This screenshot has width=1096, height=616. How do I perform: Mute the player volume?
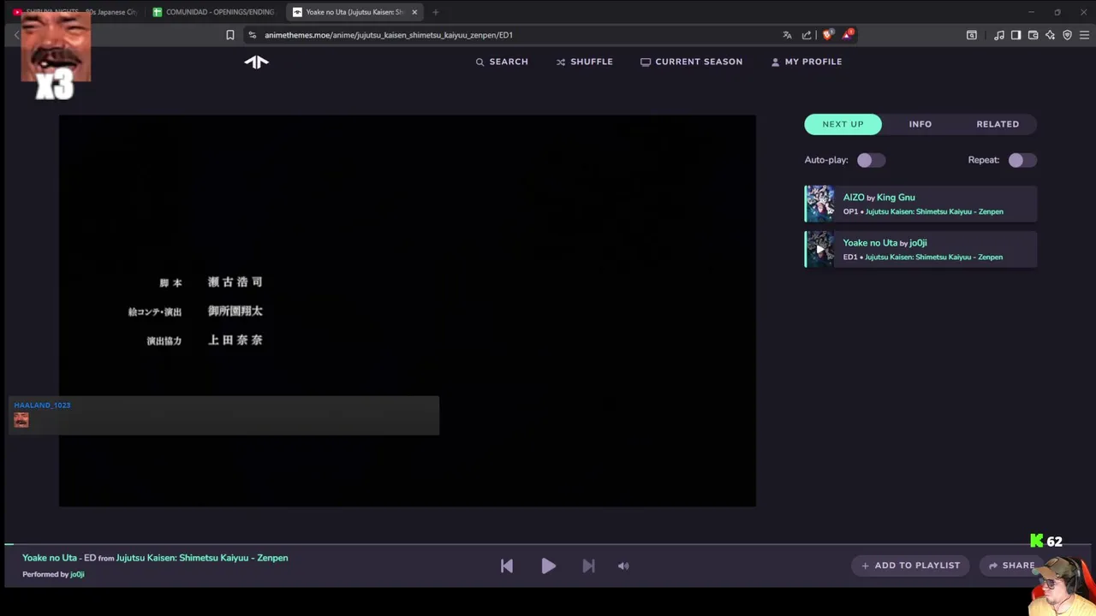tap(623, 566)
